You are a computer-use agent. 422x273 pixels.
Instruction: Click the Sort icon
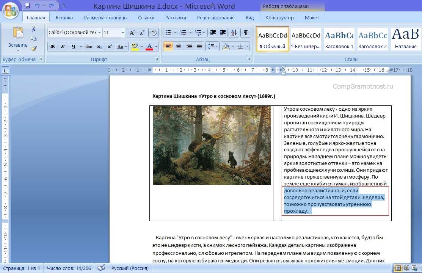point(234,33)
